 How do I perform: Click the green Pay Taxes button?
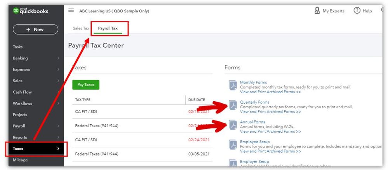coord(86,85)
